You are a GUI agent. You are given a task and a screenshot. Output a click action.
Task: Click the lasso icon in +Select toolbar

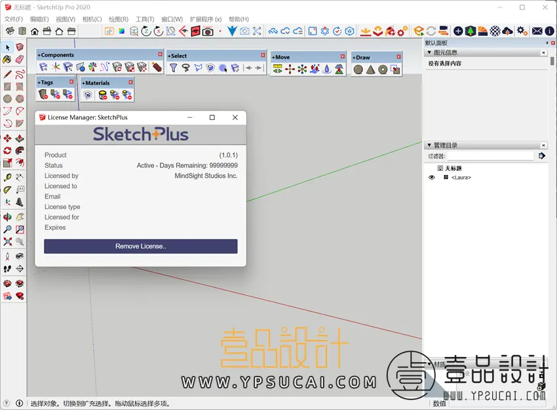tap(186, 67)
